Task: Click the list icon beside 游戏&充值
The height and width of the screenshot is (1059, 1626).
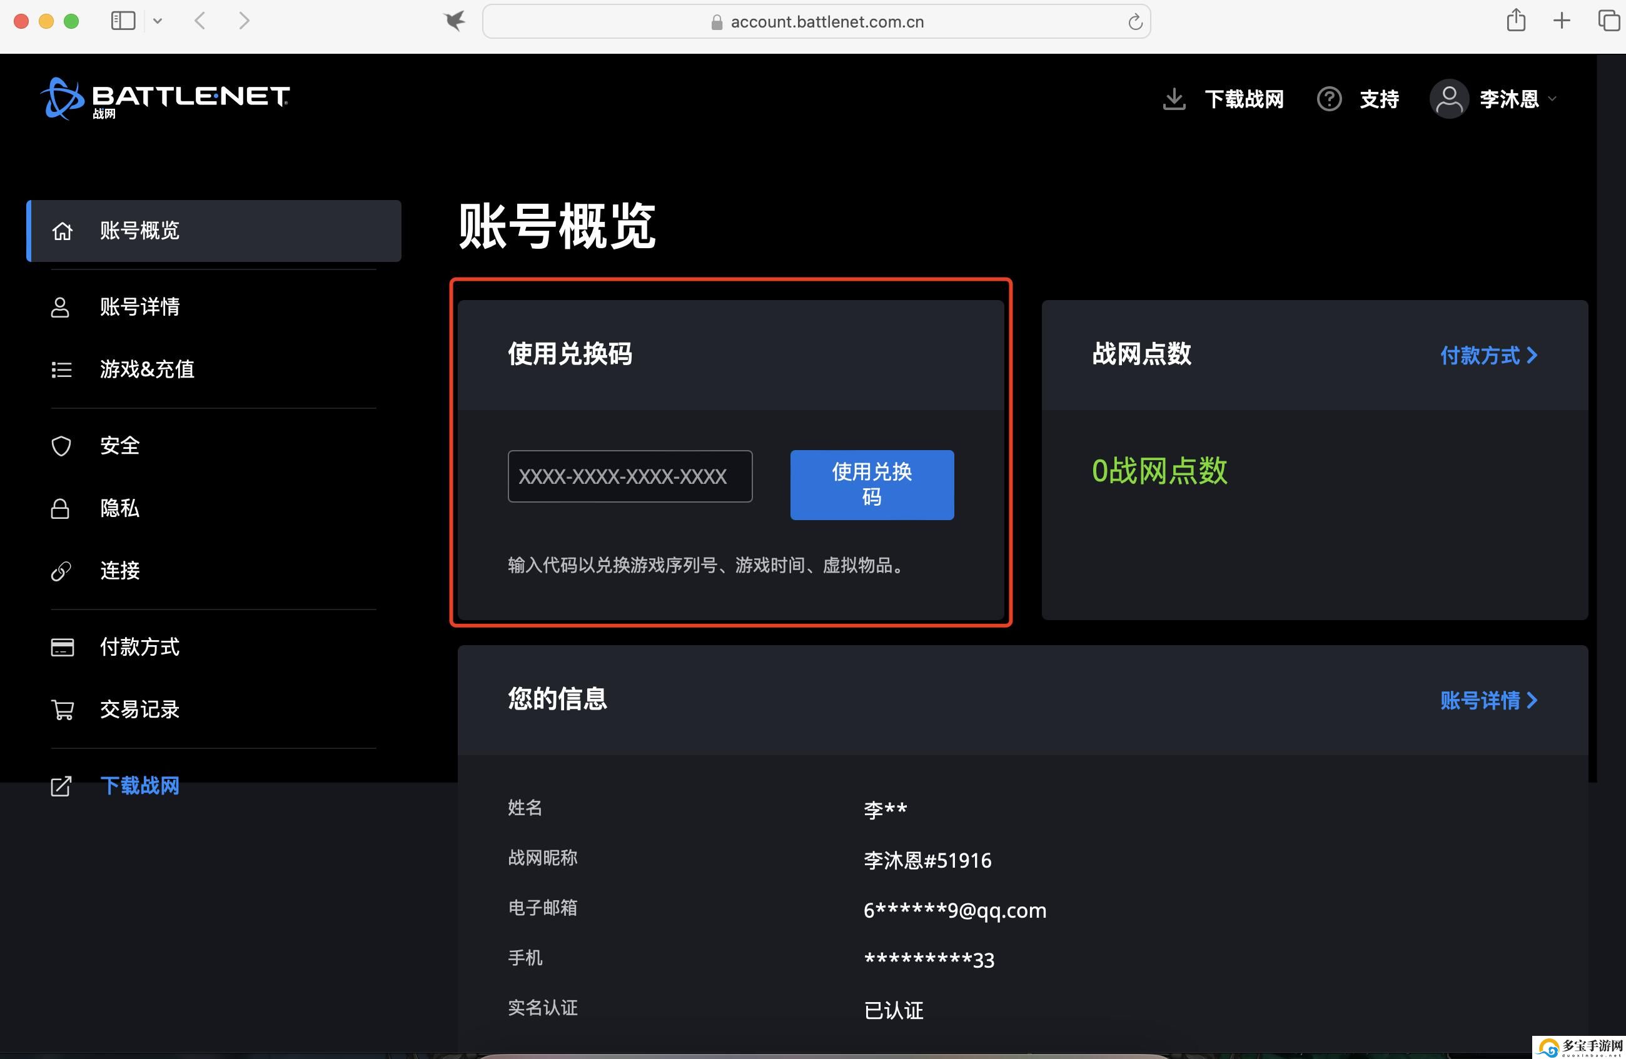Action: (x=61, y=369)
